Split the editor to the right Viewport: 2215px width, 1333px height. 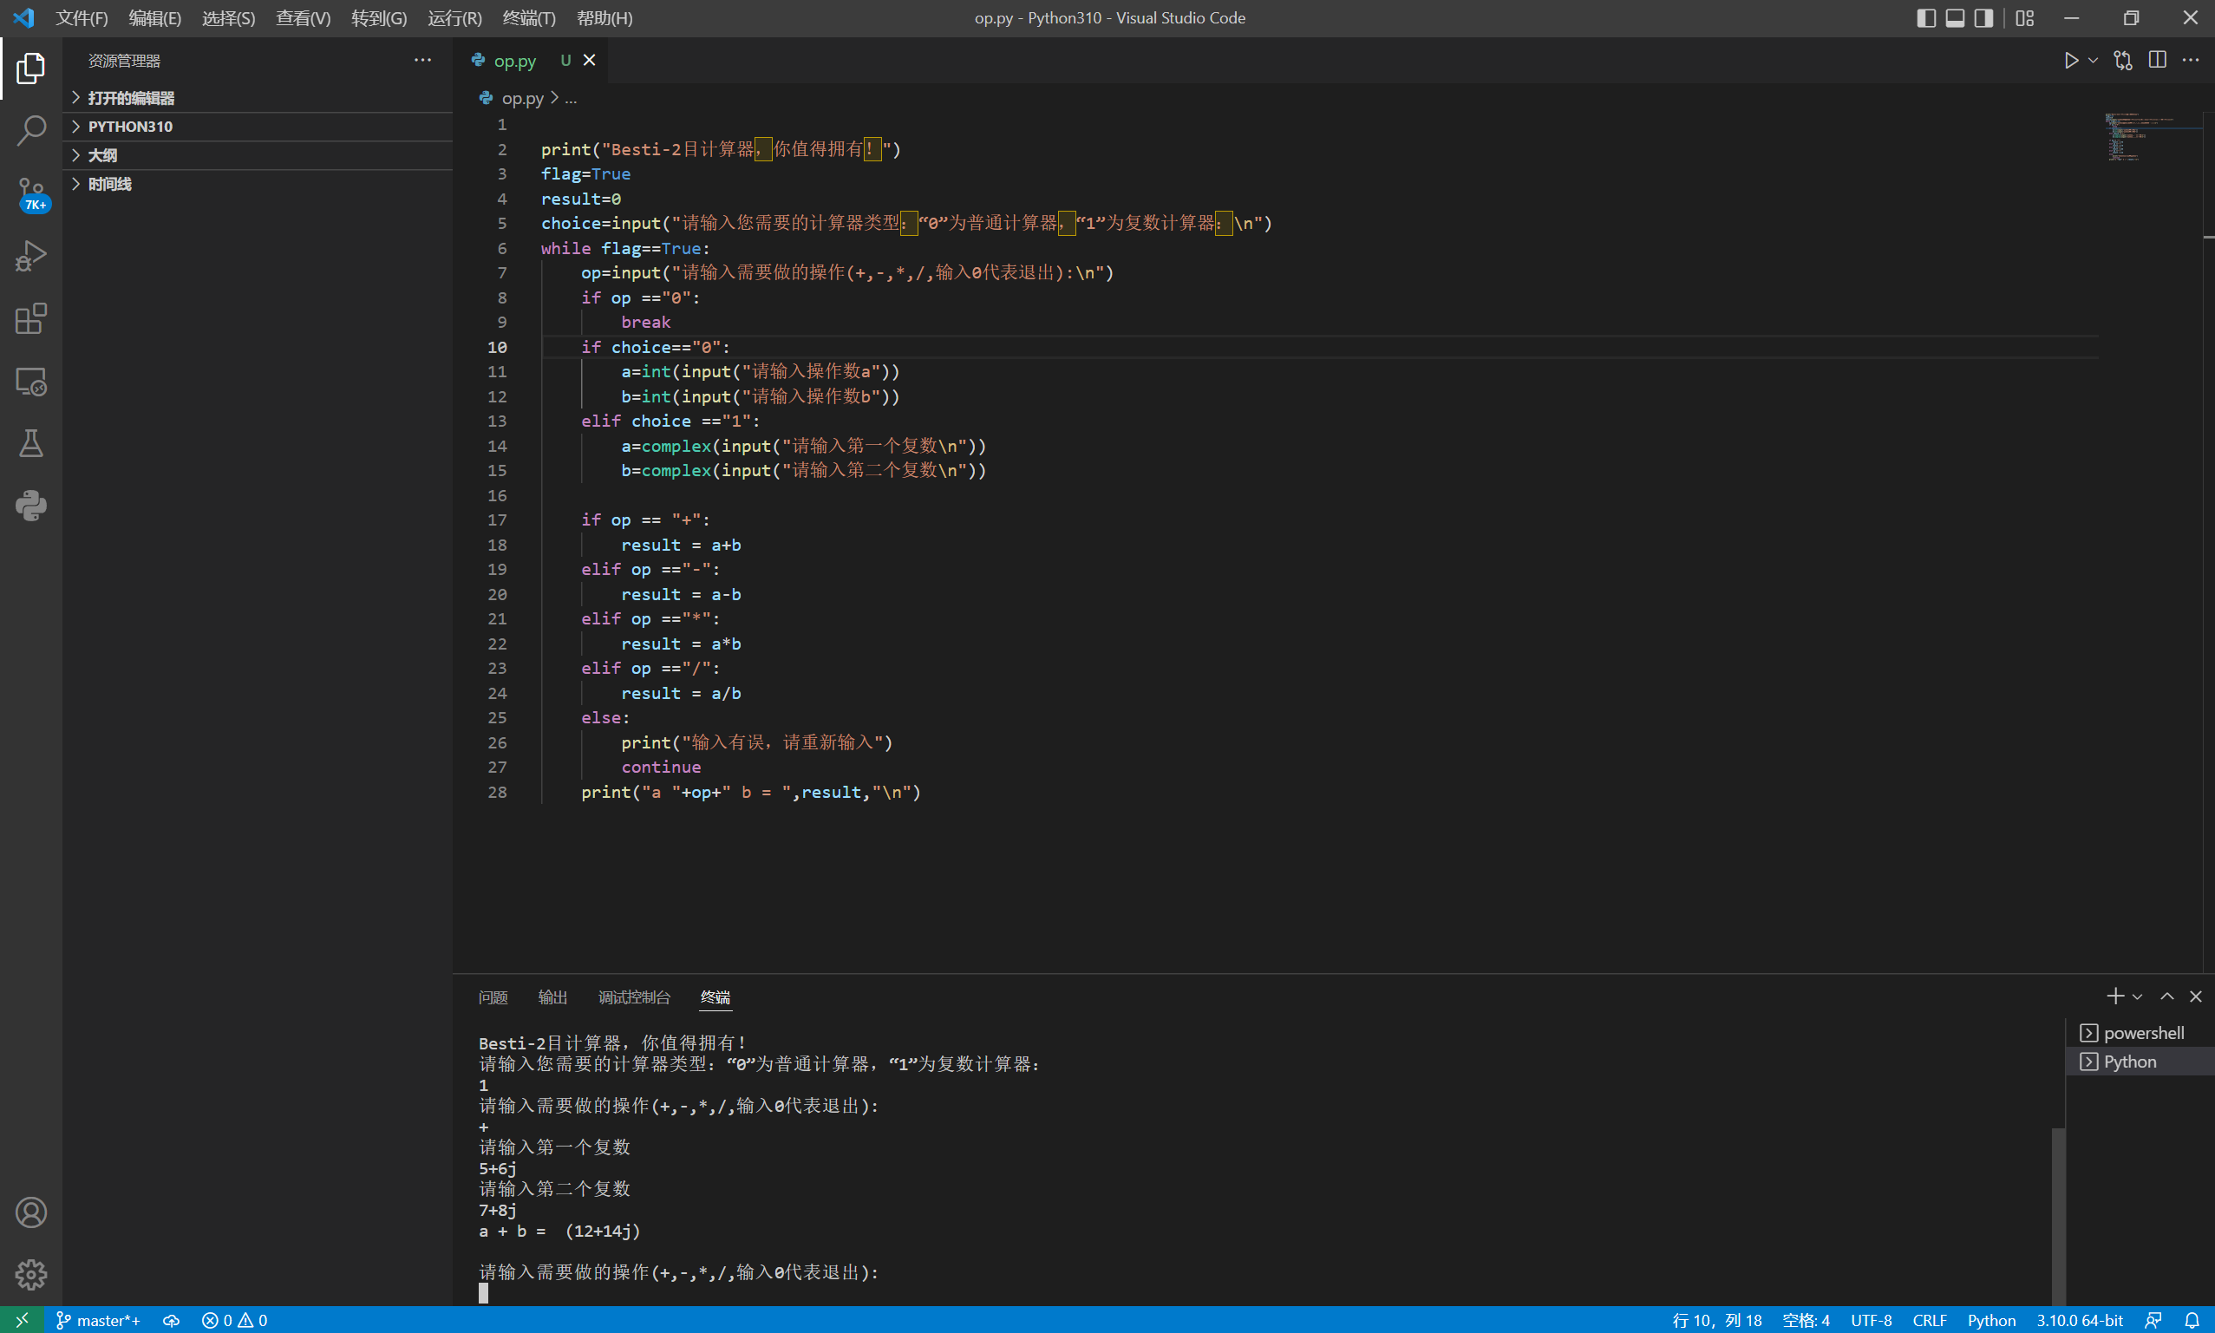pos(2157,60)
